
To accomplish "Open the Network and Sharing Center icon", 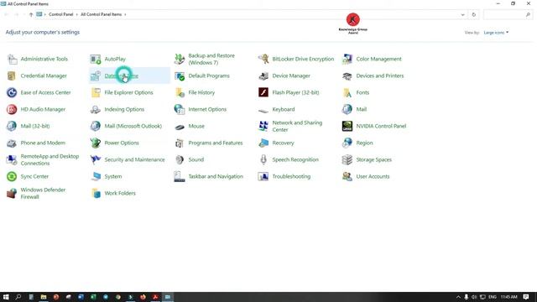I will tap(263, 126).
